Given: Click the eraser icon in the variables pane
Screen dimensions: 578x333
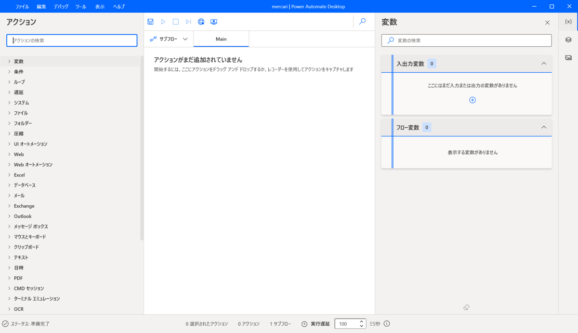Looking at the screenshot, I should (466, 306).
